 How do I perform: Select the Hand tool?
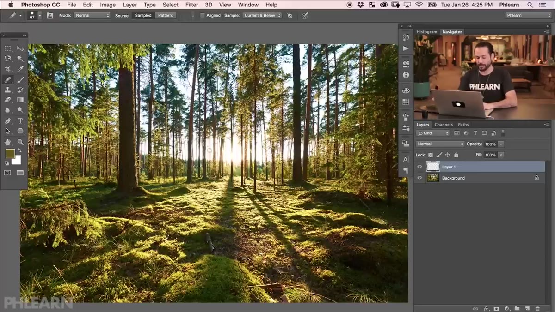coord(8,142)
